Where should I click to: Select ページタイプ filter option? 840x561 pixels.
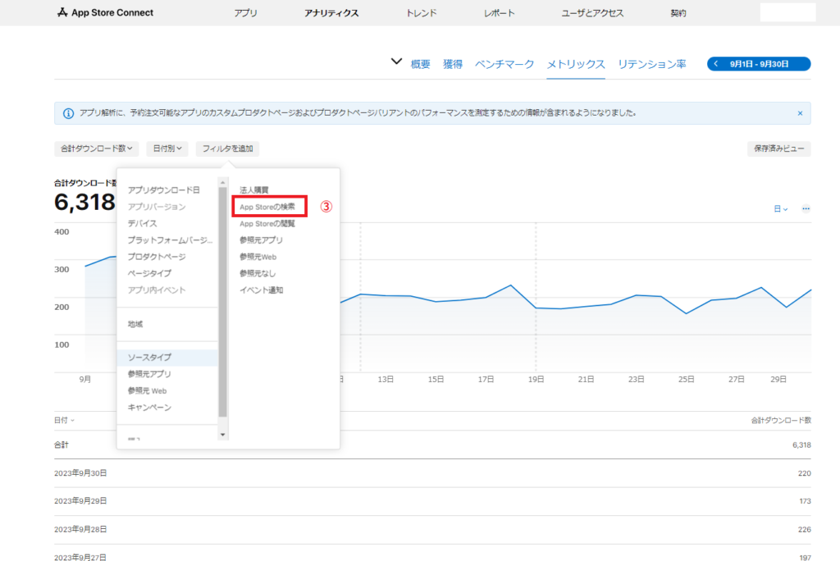(149, 273)
